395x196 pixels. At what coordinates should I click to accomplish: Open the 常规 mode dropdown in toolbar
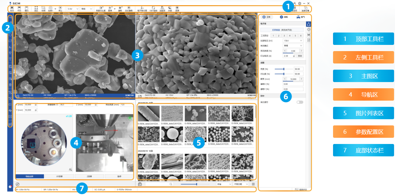87,9
